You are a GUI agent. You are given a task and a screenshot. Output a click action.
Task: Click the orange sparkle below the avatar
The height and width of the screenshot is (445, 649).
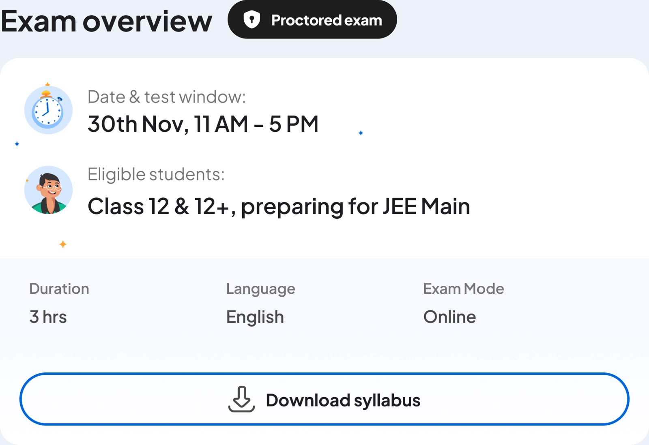[63, 244]
